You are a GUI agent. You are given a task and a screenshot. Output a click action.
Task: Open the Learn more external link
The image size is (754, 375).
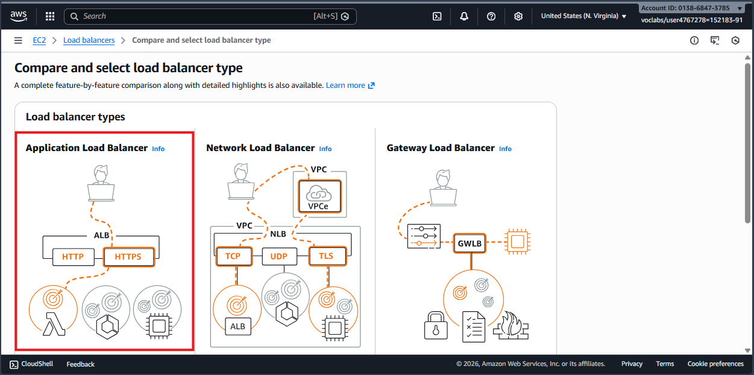tap(350, 85)
